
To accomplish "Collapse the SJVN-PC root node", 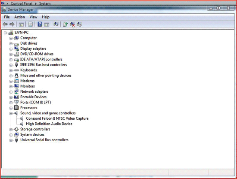I will (5, 33).
